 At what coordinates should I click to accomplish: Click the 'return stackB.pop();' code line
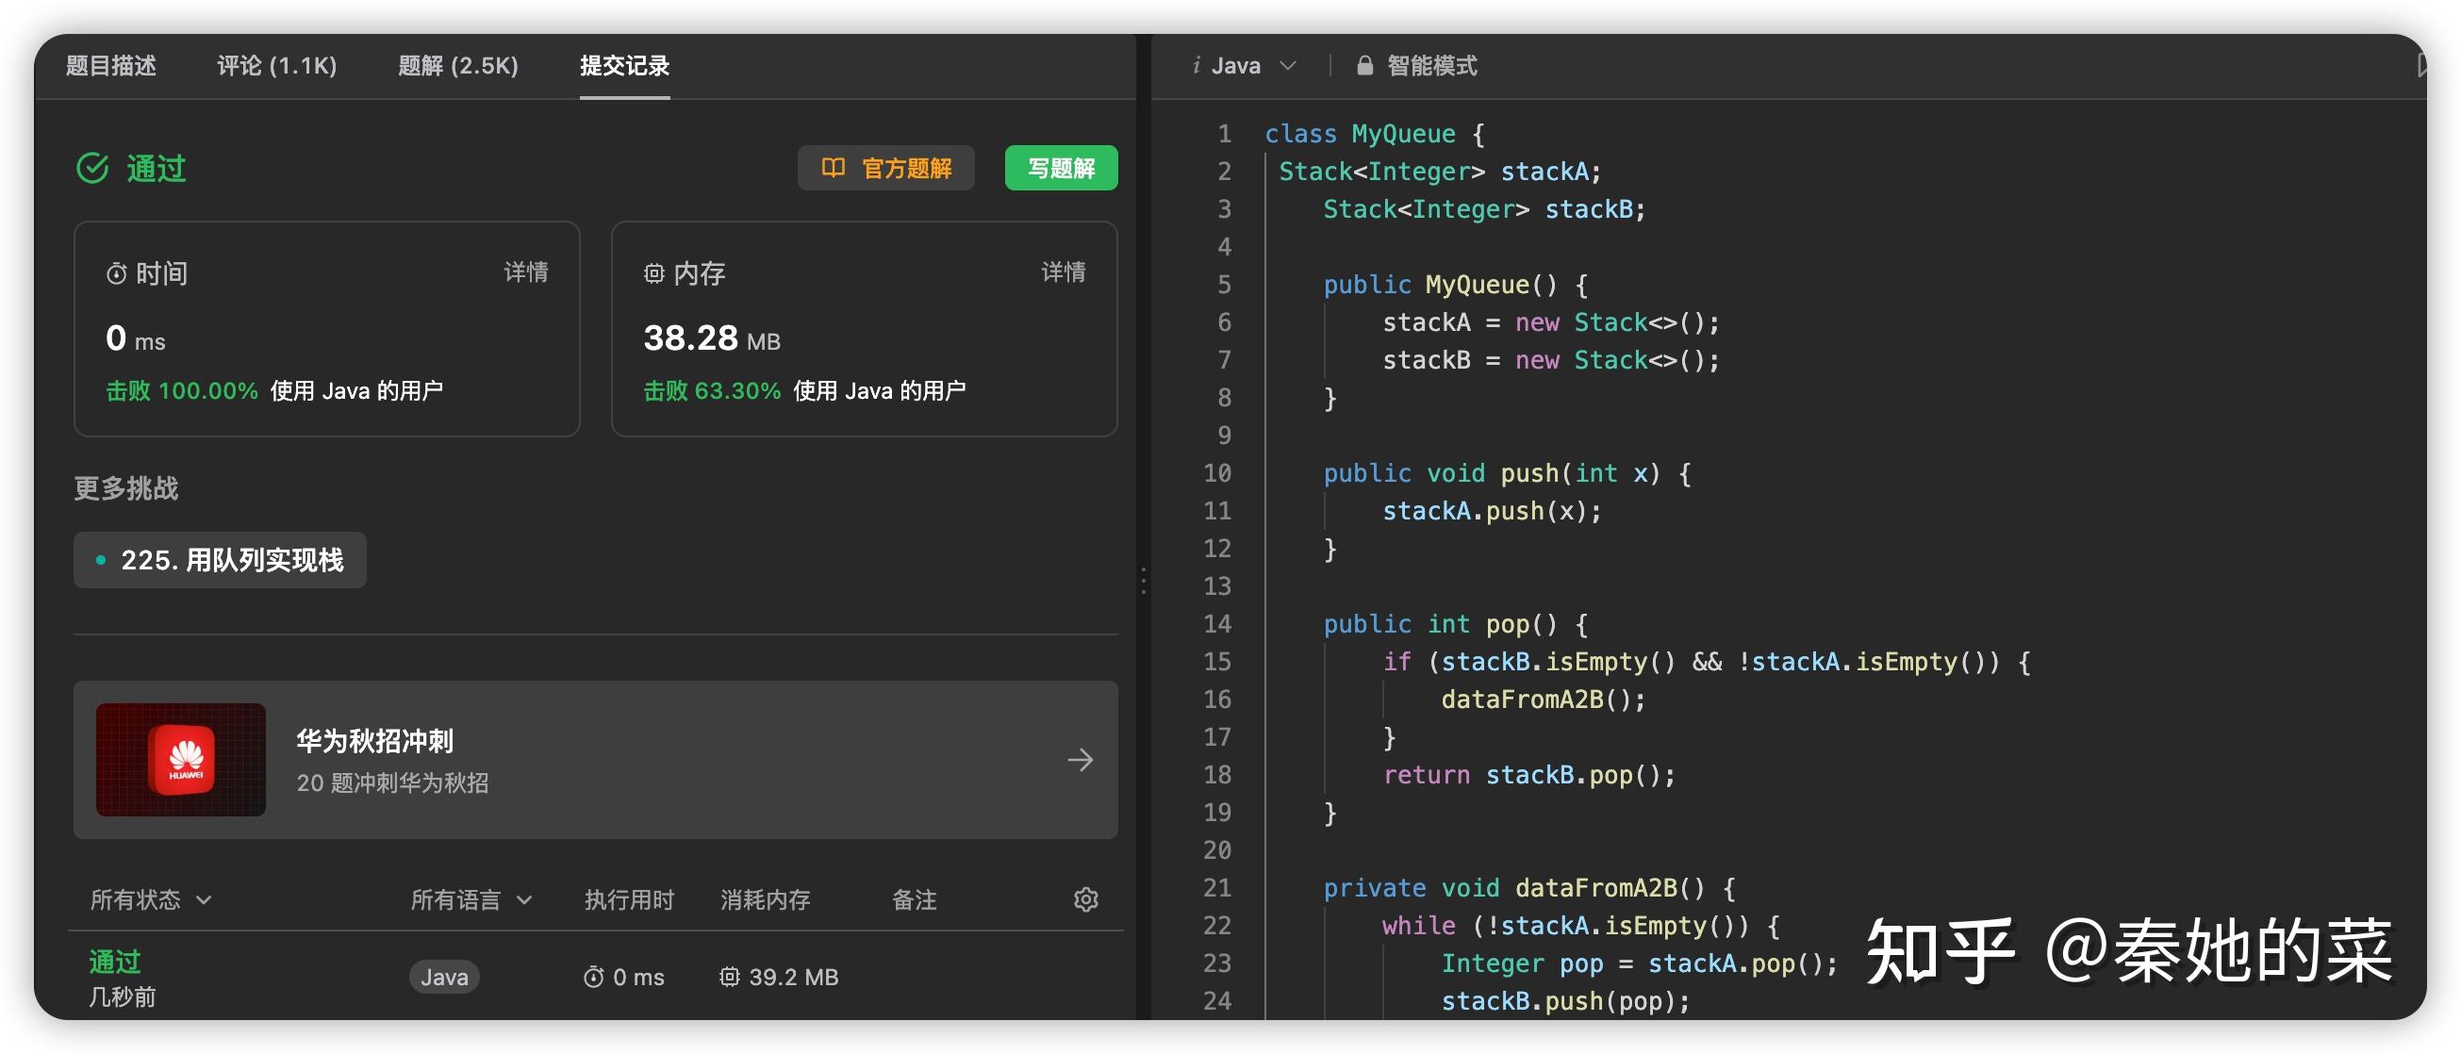(1528, 775)
